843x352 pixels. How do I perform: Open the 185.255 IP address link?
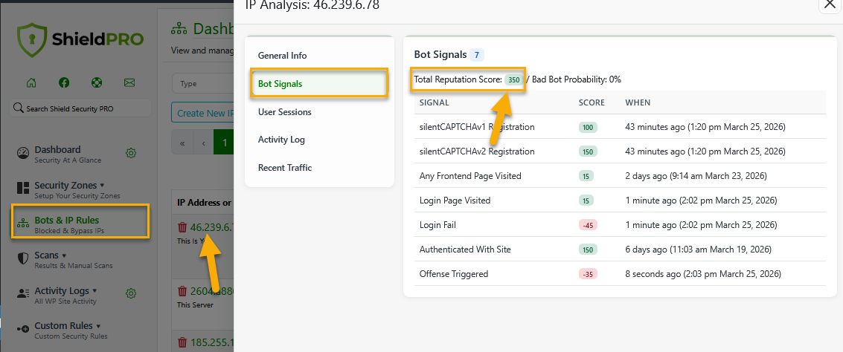[212, 342]
